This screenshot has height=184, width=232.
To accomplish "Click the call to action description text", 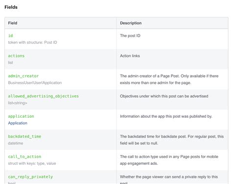I will 169,160.
